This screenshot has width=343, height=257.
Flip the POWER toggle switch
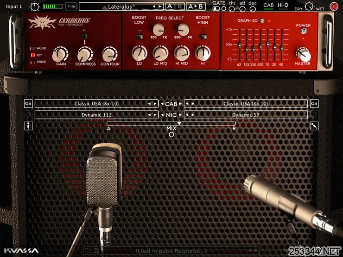tap(303, 31)
